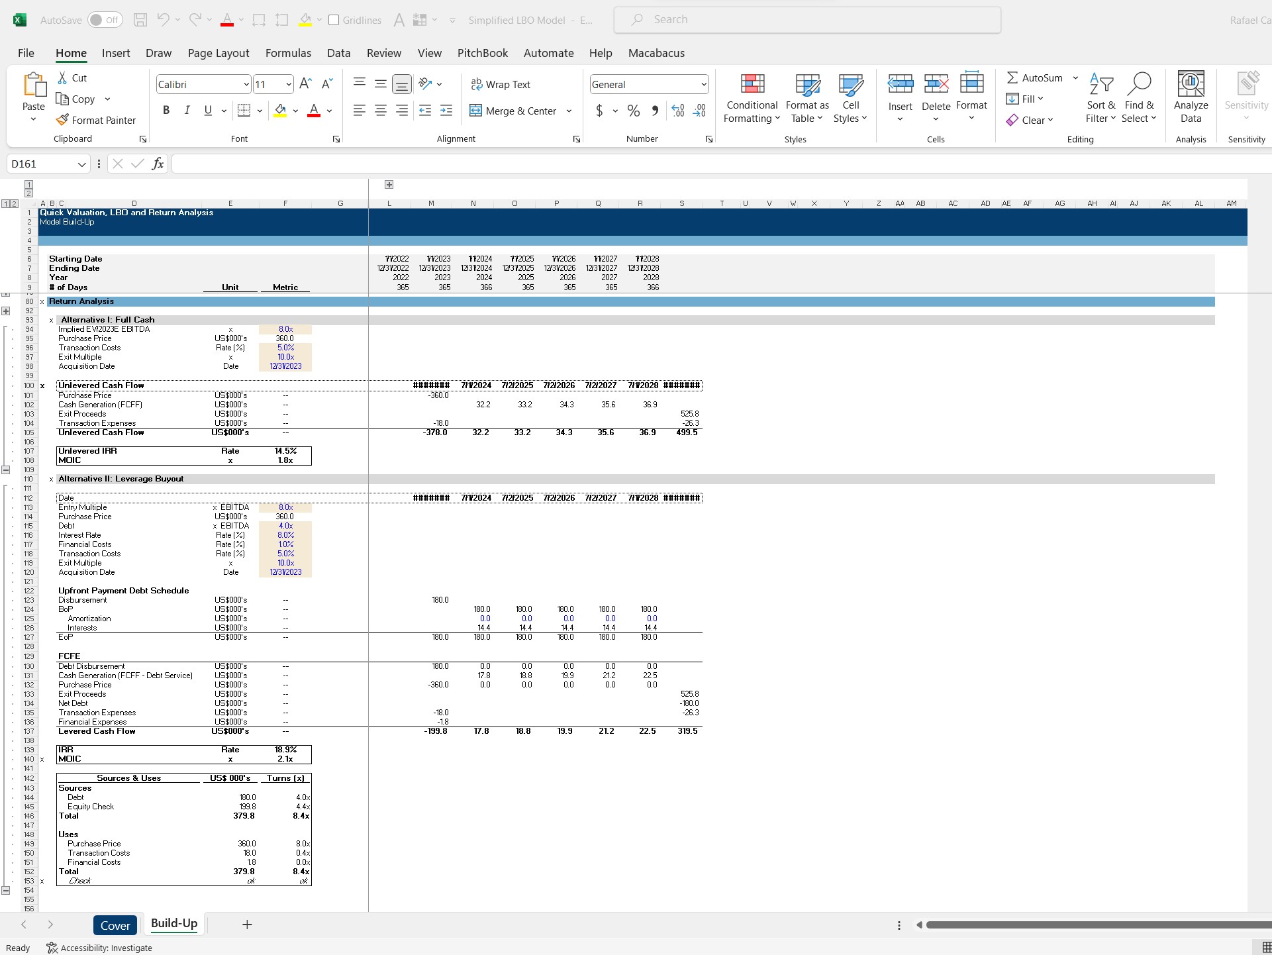This screenshot has width=1272, height=955.
Task: Switch to the Formulas ribbon tab
Action: [x=288, y=53]
